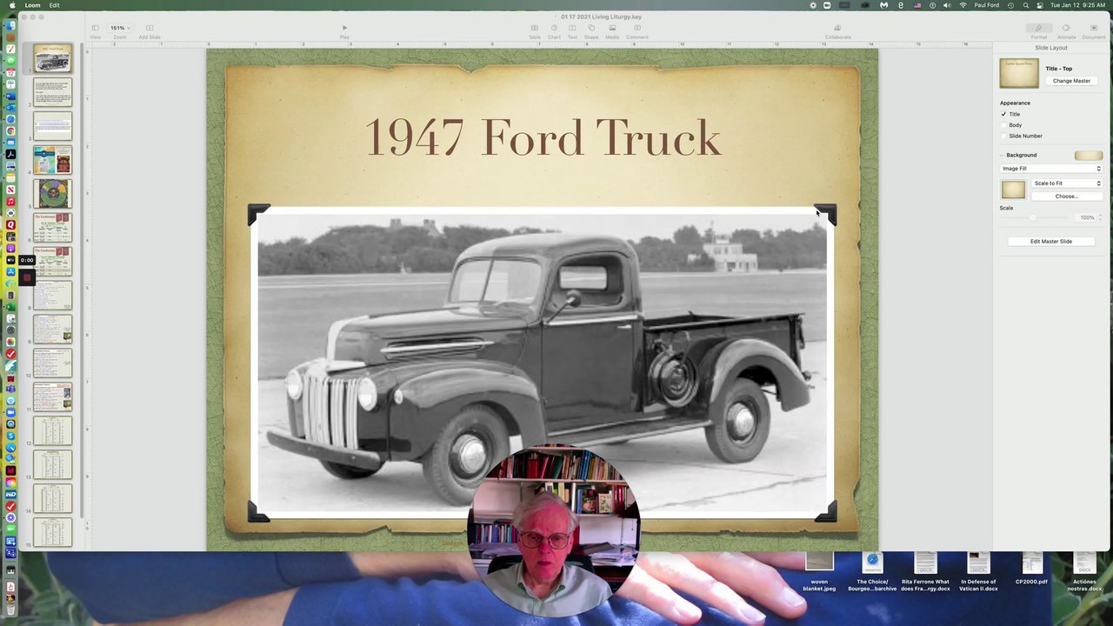Open Control Center icon in menu bar
1113x626 pixels.
click(x=1040, y=5)
